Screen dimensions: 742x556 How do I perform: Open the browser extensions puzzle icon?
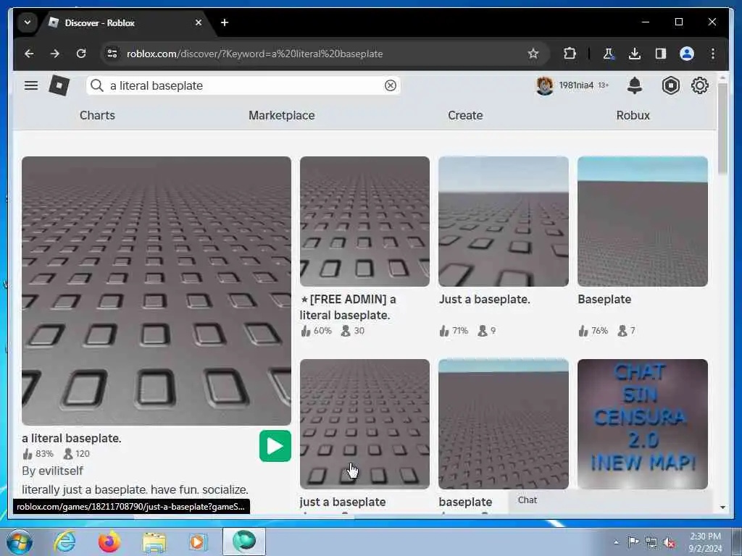click(x=570, y=54)
